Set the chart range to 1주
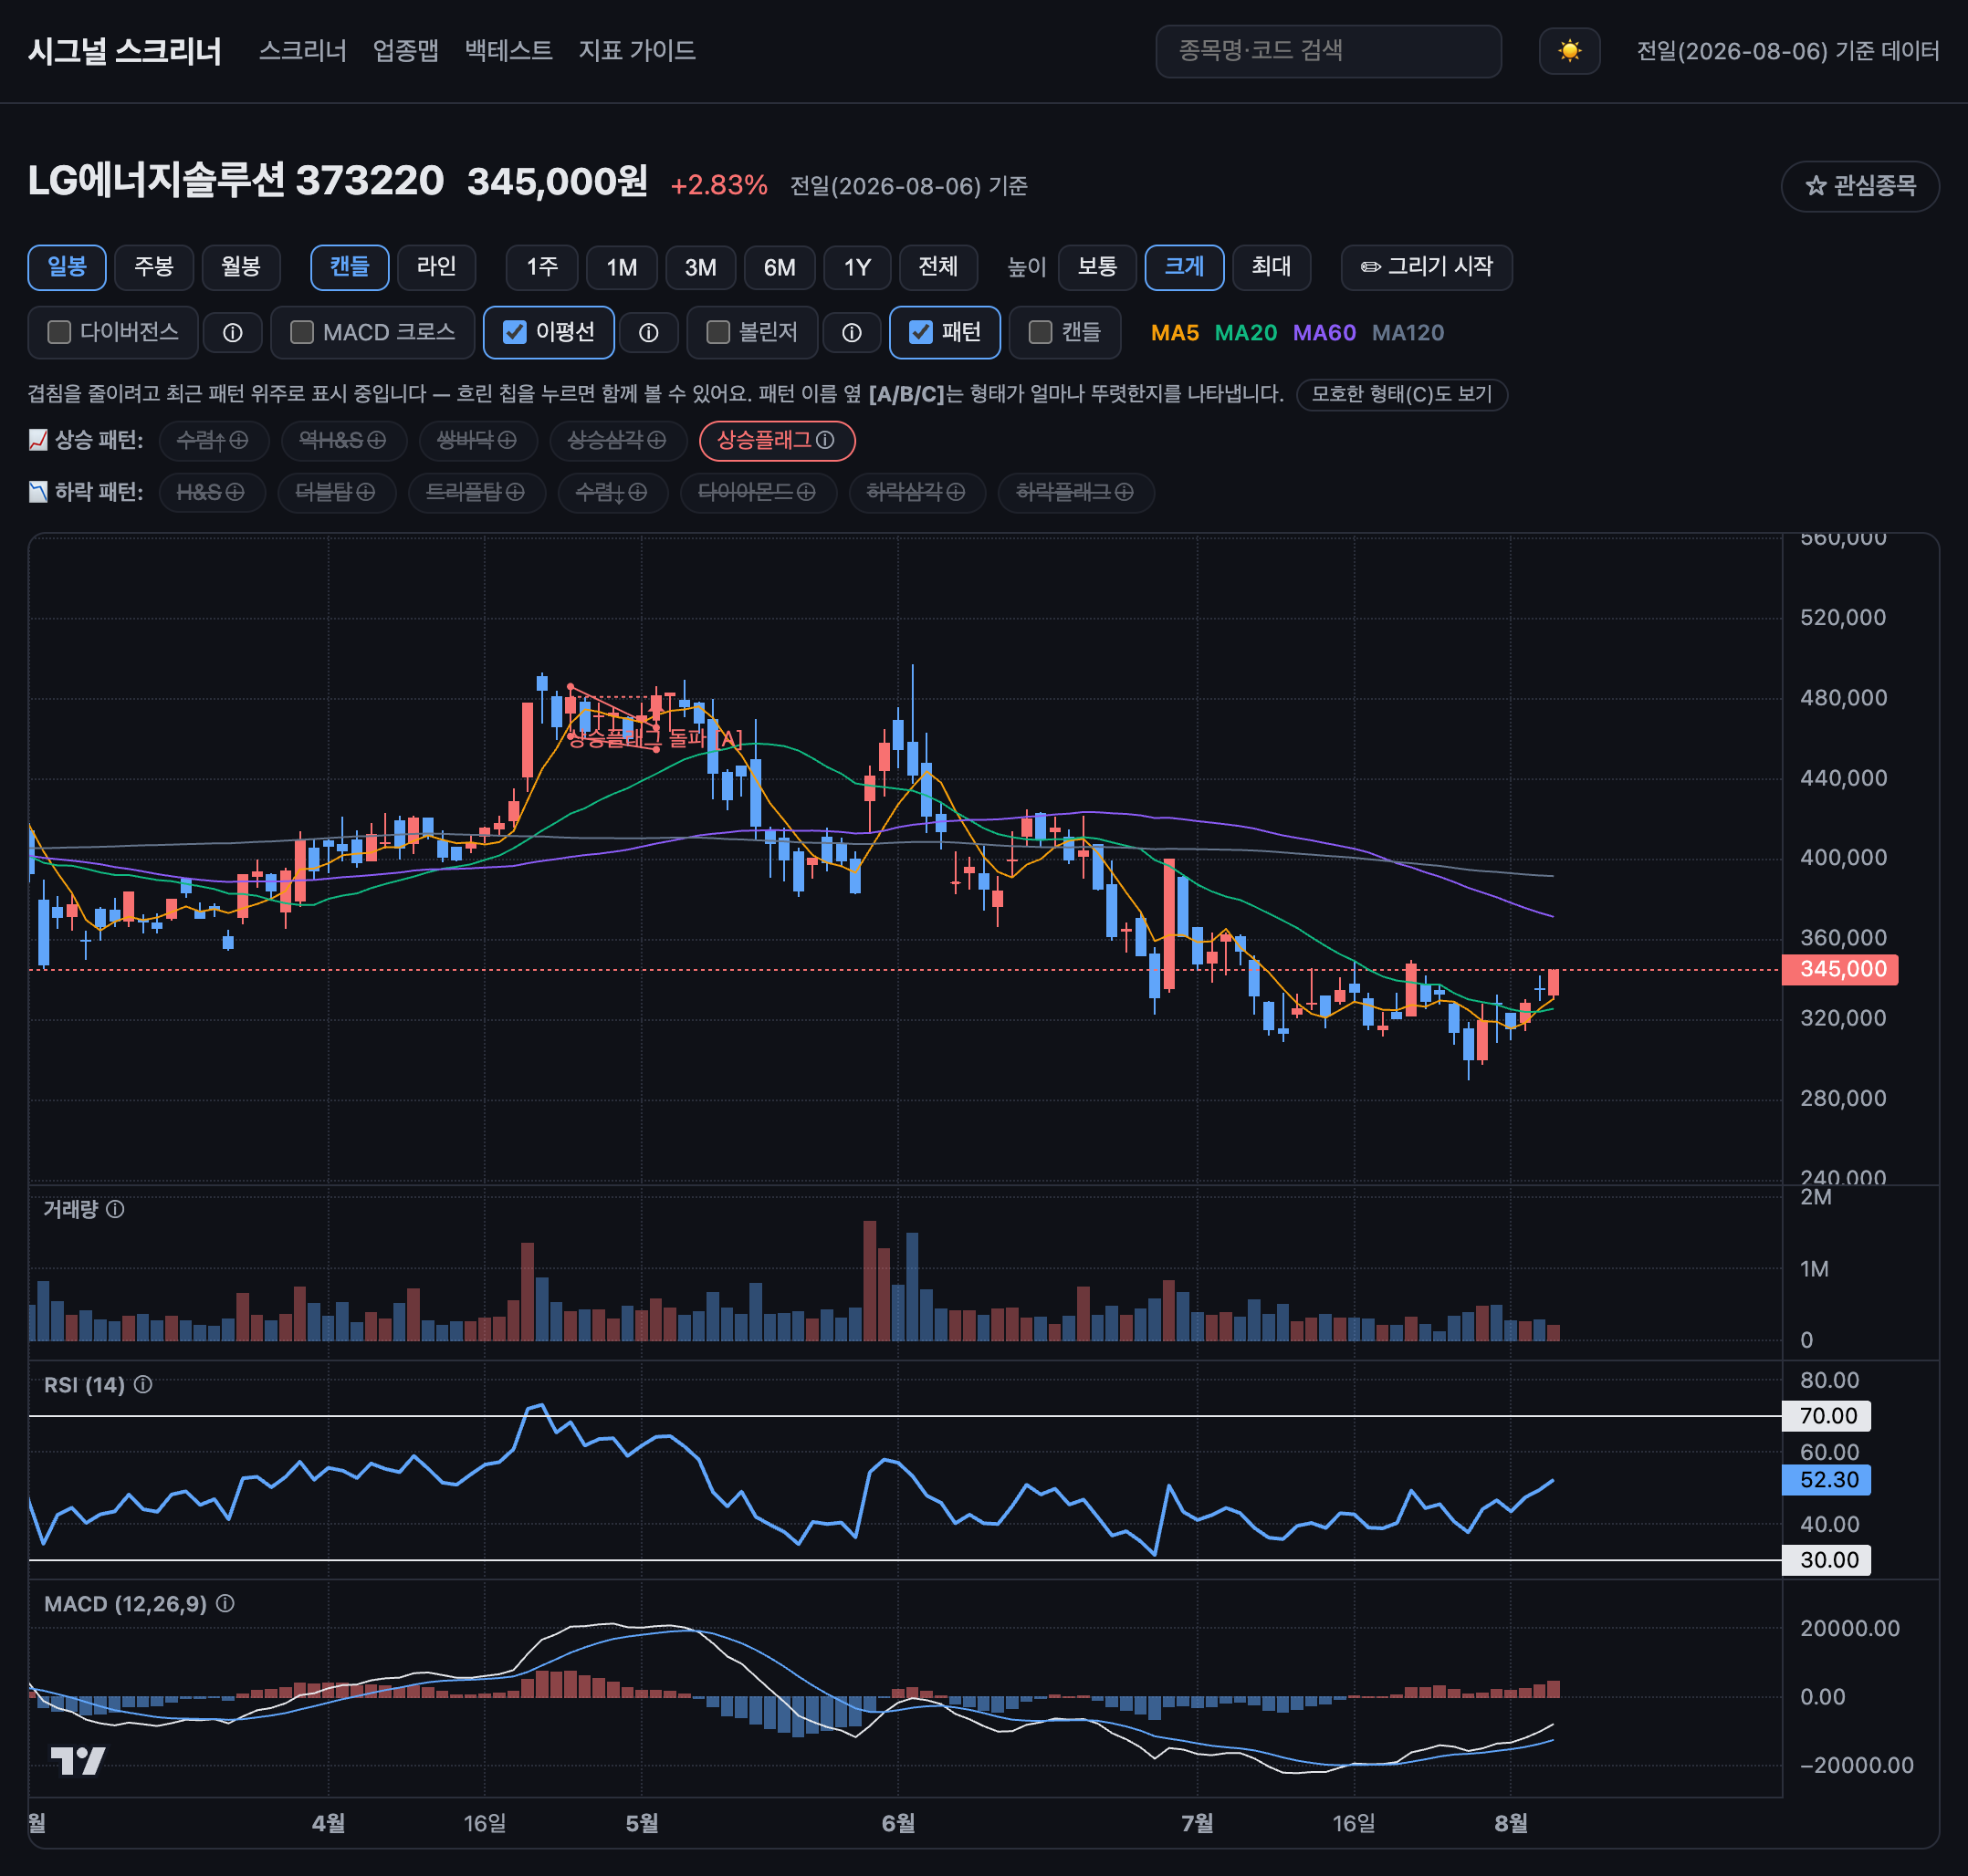 (542, 267)
